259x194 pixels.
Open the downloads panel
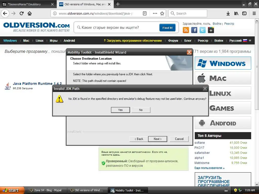(228, 13)
